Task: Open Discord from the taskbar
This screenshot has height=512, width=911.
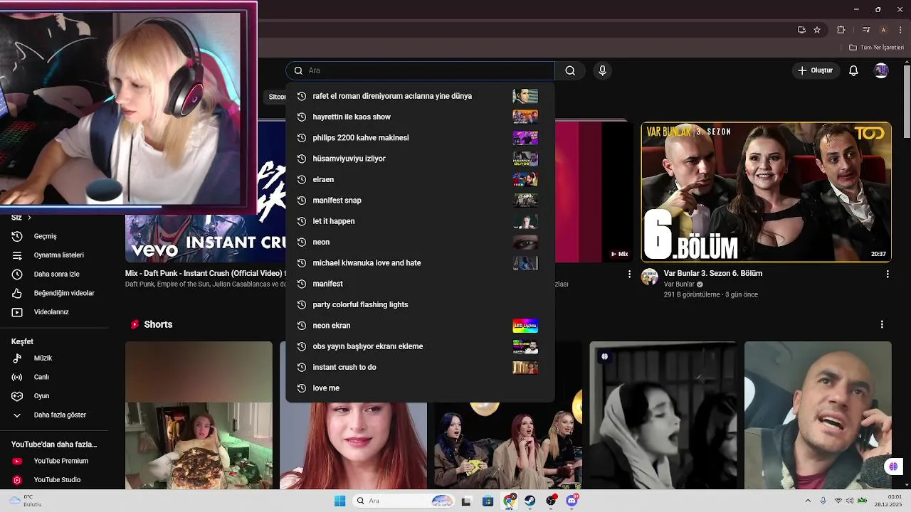Action: pos(572,501)
